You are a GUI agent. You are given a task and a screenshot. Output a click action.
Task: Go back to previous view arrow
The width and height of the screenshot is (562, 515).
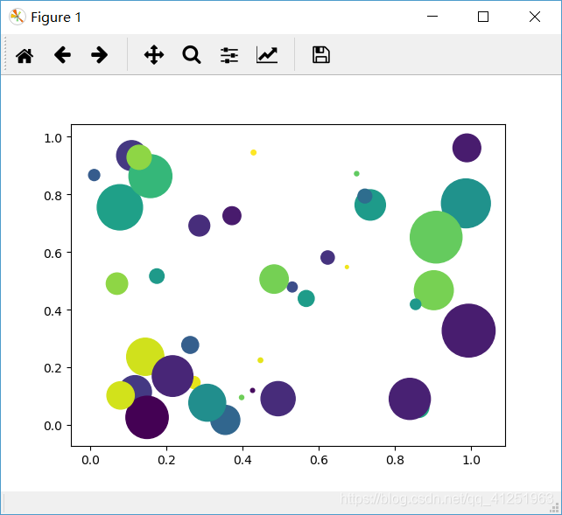click(62, 55)
